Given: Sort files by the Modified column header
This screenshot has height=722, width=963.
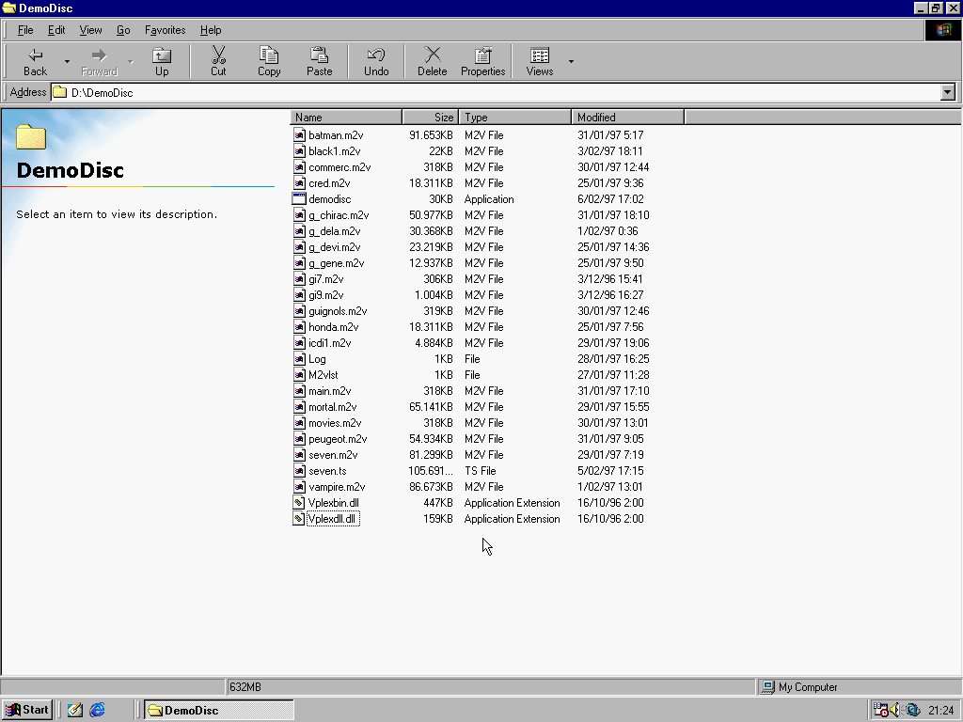Looking at the screenshot, I should [x=626, y=118].
